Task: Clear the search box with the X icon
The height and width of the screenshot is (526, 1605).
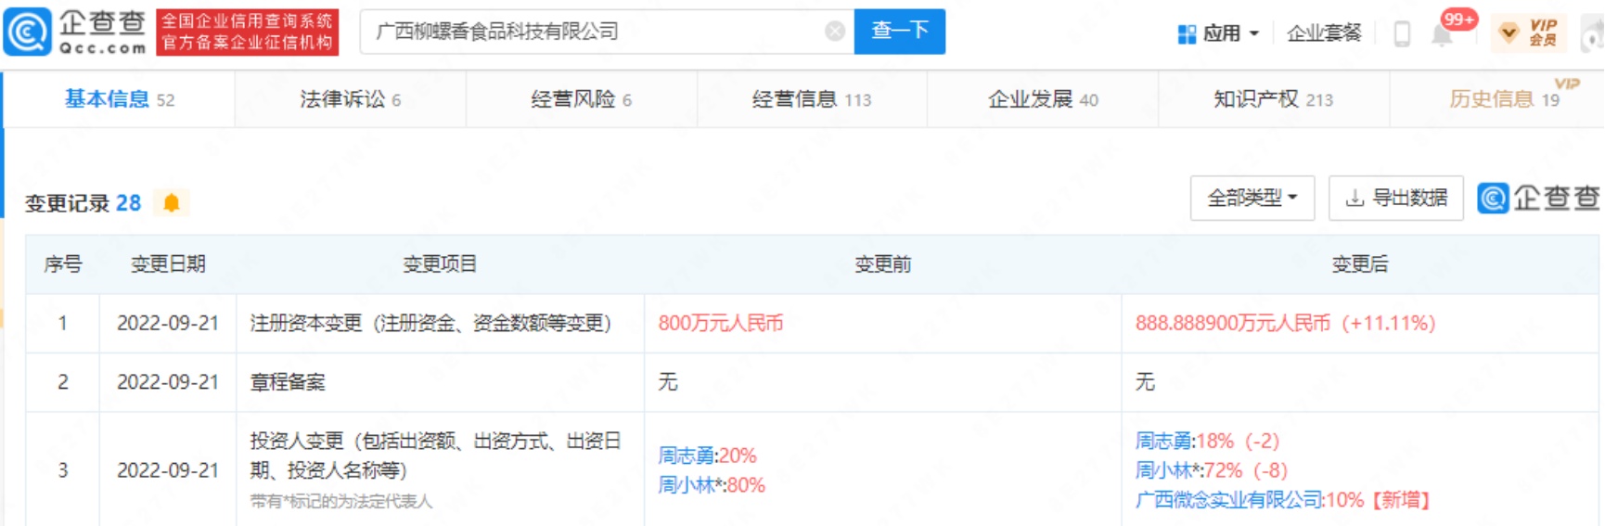Action: 835,32
